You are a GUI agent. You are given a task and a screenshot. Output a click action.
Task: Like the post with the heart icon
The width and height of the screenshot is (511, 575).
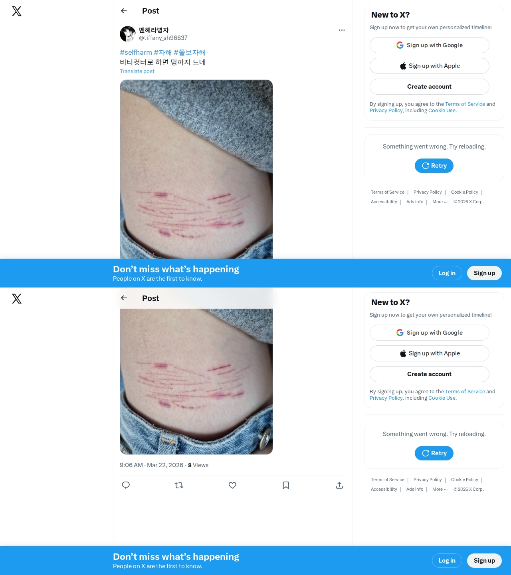point(232,485)
